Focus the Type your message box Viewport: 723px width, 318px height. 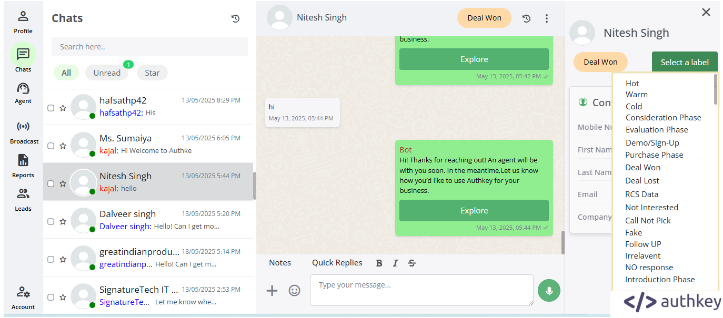click(x=421, y=290)
